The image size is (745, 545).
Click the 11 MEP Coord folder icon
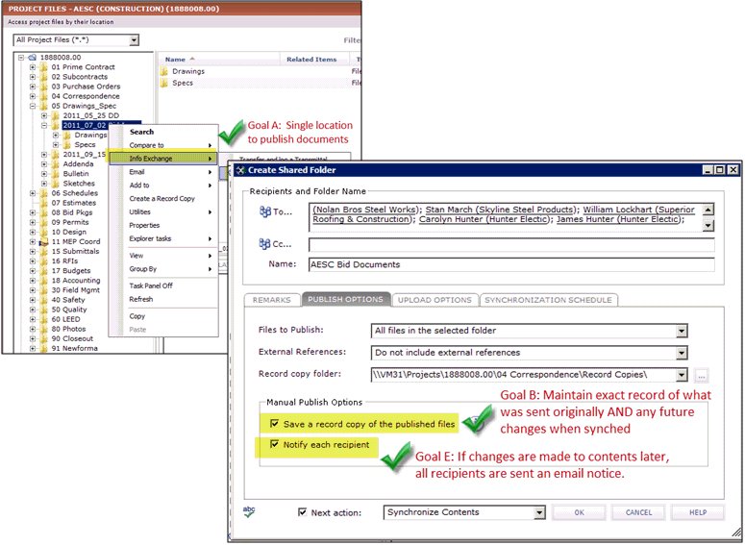pos(44,241)
